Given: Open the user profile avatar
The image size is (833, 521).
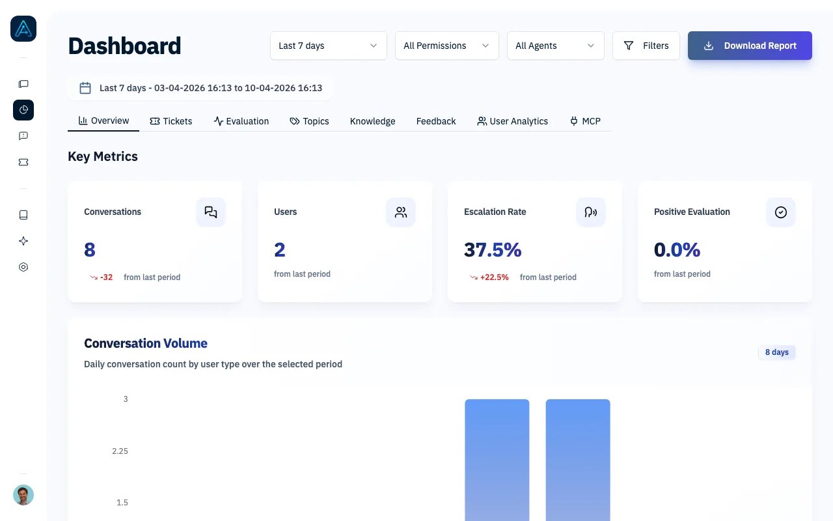Looking at the screenshot, I should (23, 495).
